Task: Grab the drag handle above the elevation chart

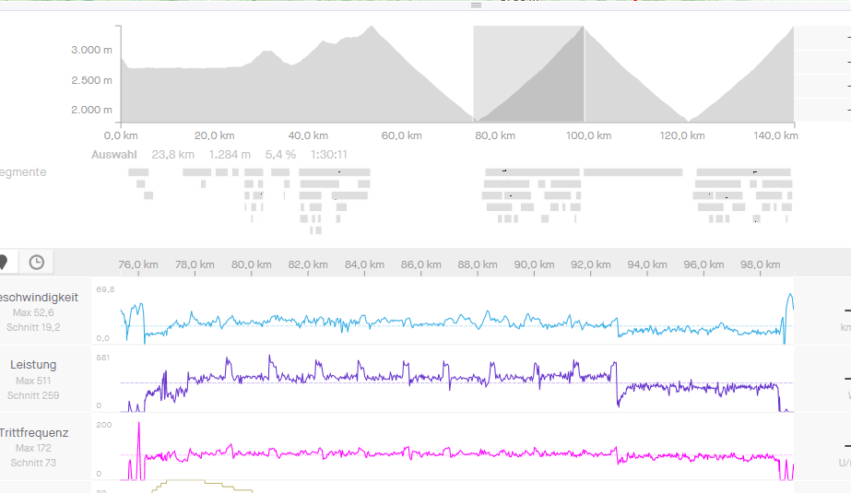Action: coord(476,5)
